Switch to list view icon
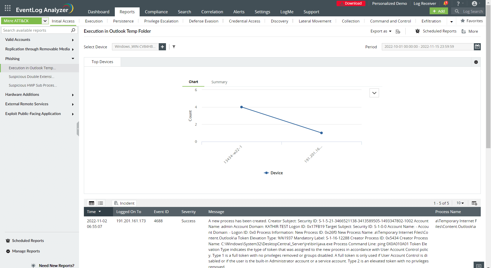491x268 pixels. point(101,203)
